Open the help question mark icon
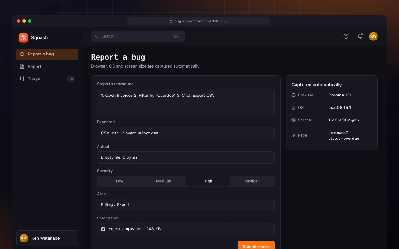399x249 pixels. (x=346, y=36)
